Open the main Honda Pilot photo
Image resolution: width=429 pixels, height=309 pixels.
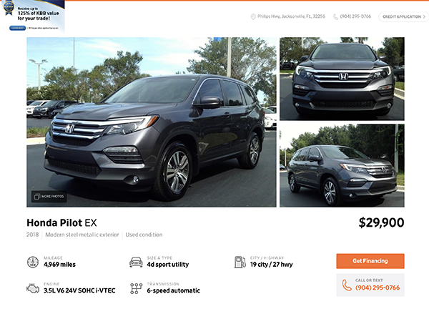coord(152,122)
